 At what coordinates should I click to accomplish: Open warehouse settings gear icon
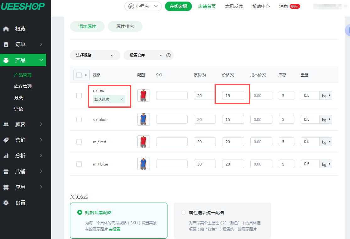(x=168, y=55)
